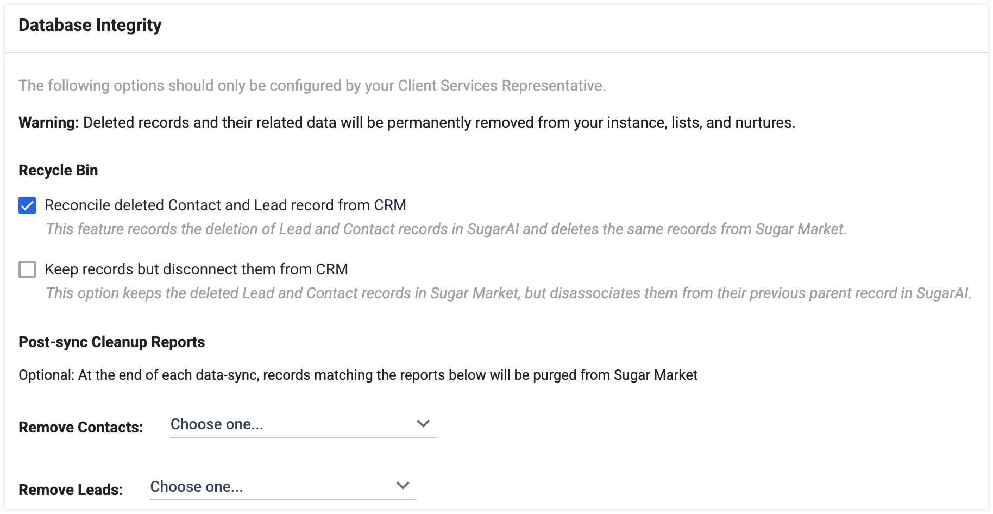The image size is (993, 514).
Task: Click the Client Services Representative notice text
Action: [312, 86]
